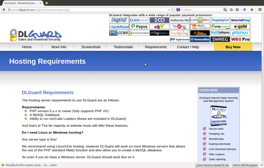Click the LinkPoint logo
The image size is (264, 168).
[119, 27]
